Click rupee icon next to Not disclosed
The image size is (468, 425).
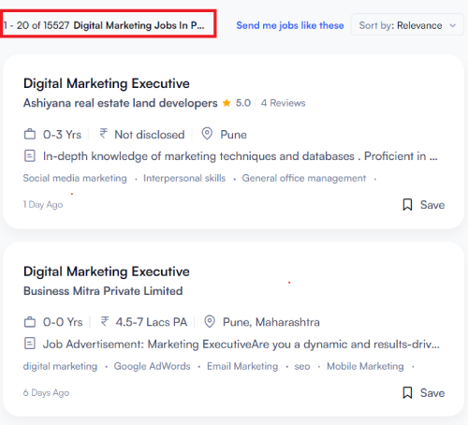click(x=103, y=134)
